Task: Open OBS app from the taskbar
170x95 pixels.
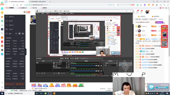Action: tap(50, 93)
